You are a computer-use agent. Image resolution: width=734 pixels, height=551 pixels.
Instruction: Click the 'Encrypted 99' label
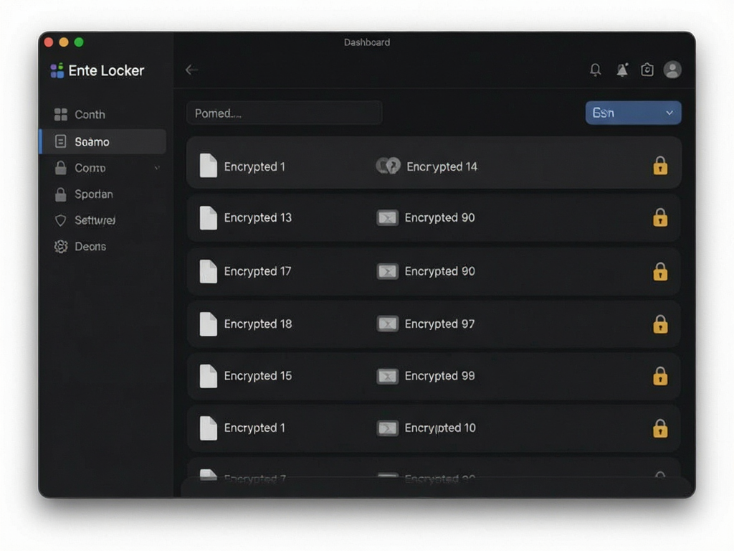click(439, 376)
